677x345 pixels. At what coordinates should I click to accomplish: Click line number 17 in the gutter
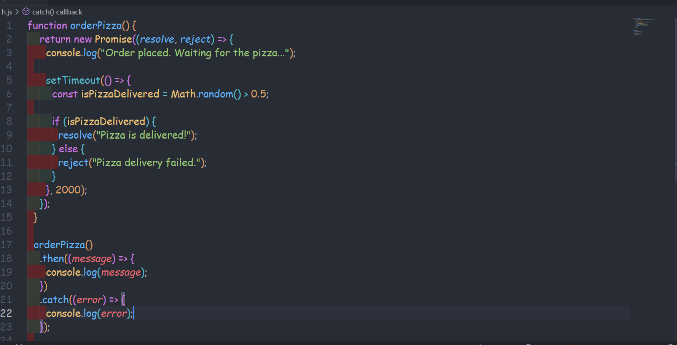pyautogui.click(x=6, y=245)
